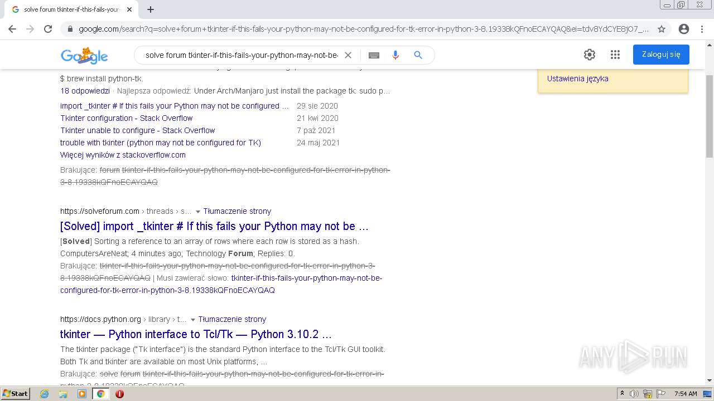This screenshot has height=401, width=714.
Task: Open Tkinter configuration - Stack Overflow link
Action: tap(126, 118)
